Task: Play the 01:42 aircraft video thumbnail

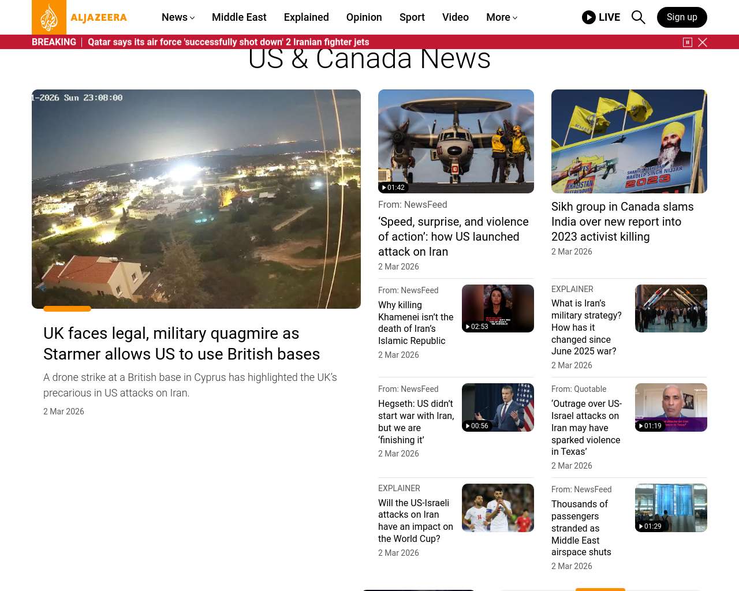Action: [456, 141]
